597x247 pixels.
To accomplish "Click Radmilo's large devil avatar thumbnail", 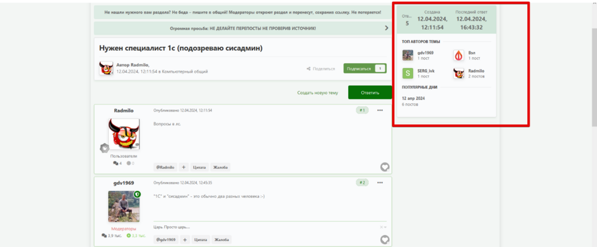I will 124,134.
